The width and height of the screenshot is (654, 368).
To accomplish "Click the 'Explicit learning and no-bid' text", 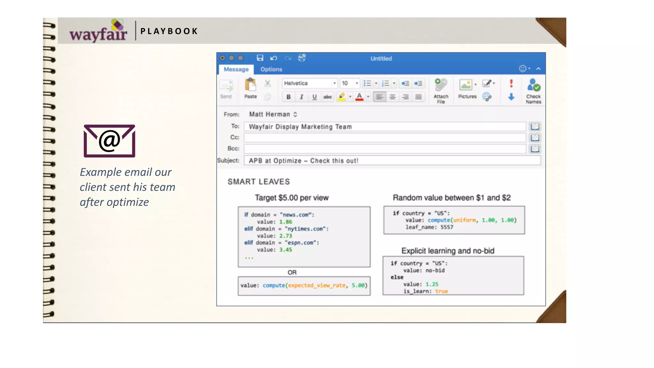I will [448, 251].
